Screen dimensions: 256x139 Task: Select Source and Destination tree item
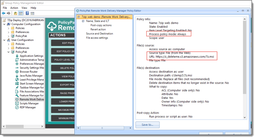[100, 34]
